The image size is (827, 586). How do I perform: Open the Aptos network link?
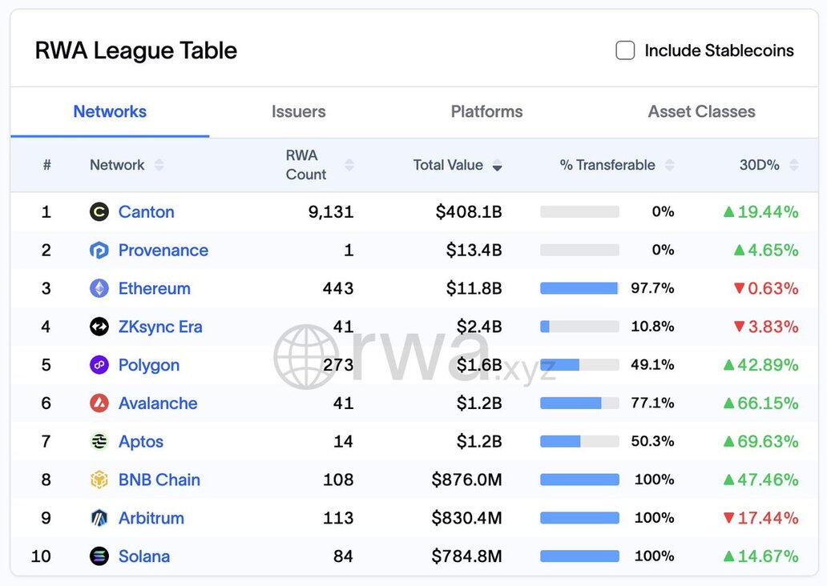pyautogui.click(x=140, y=442)
